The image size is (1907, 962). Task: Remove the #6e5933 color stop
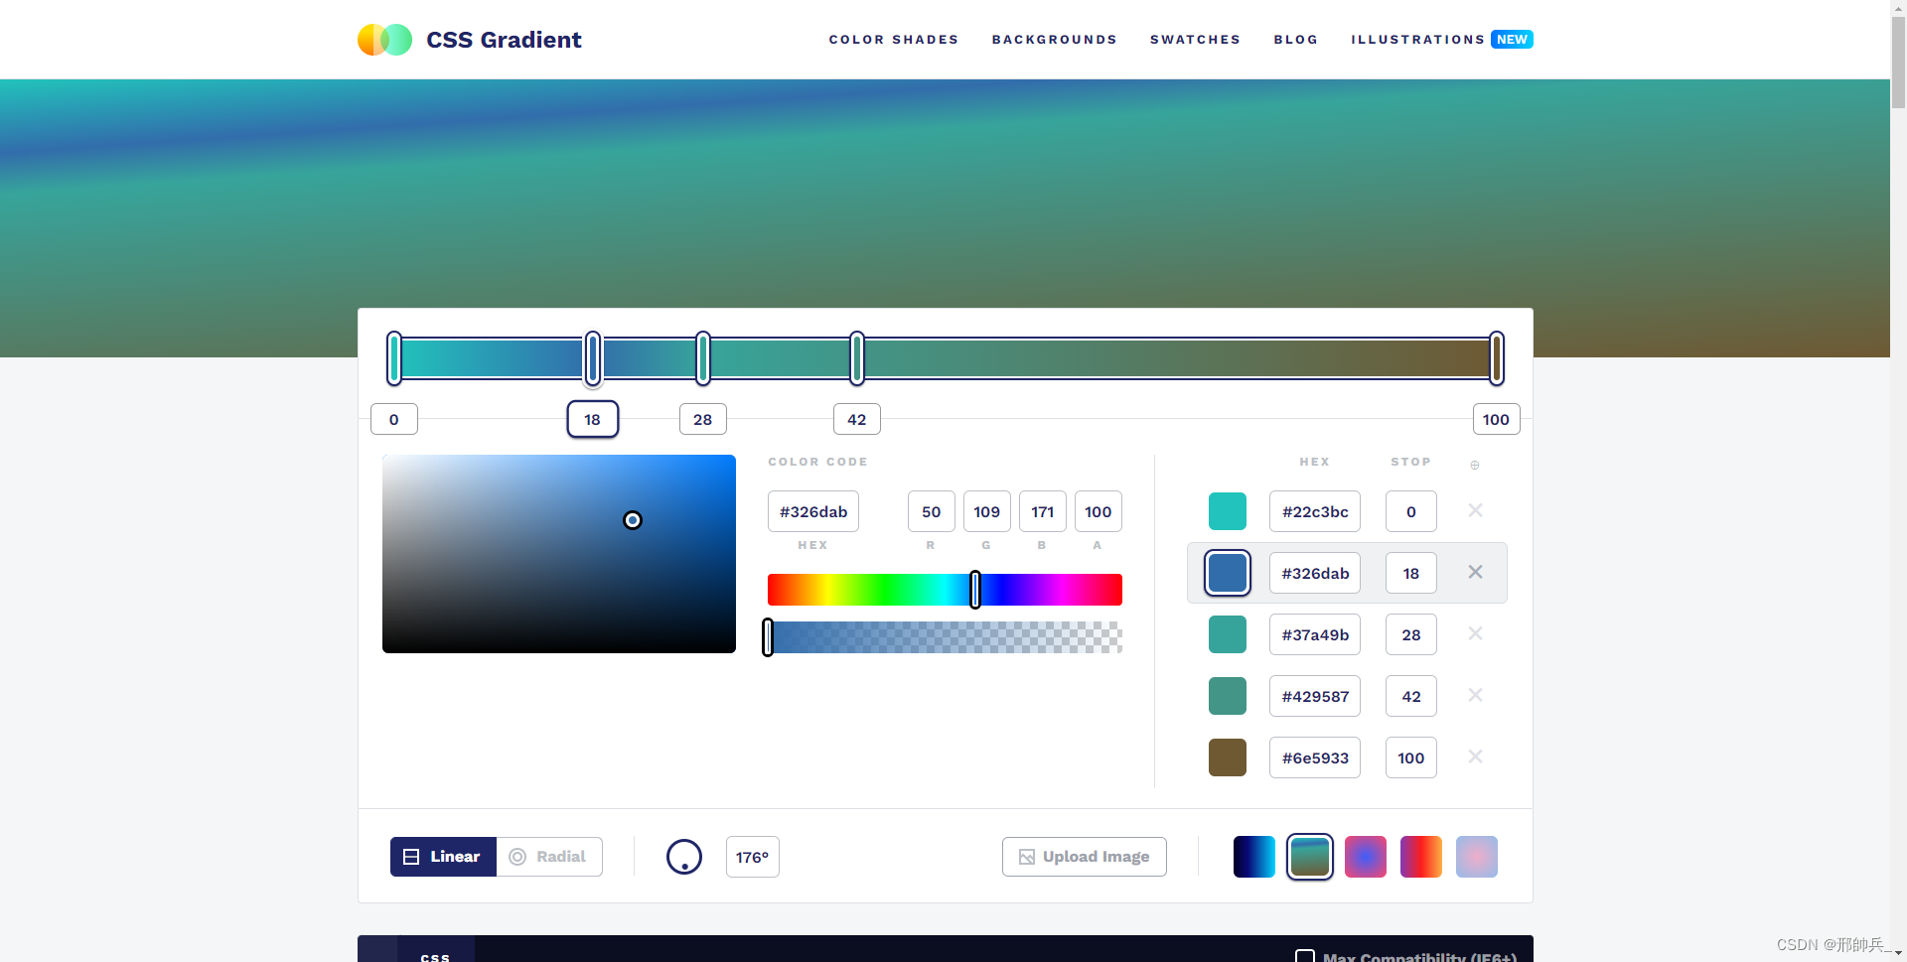(x=1475, y=756)
